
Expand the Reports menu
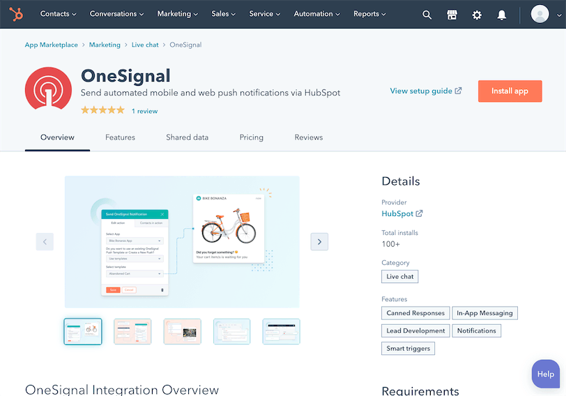click(369, 14)
